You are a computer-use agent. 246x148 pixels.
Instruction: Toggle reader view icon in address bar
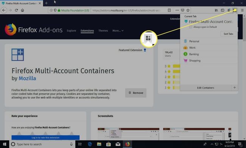(169, 10)
